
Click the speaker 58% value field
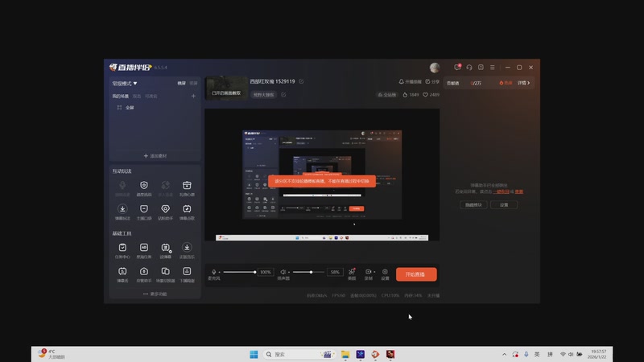click(335, 272)
